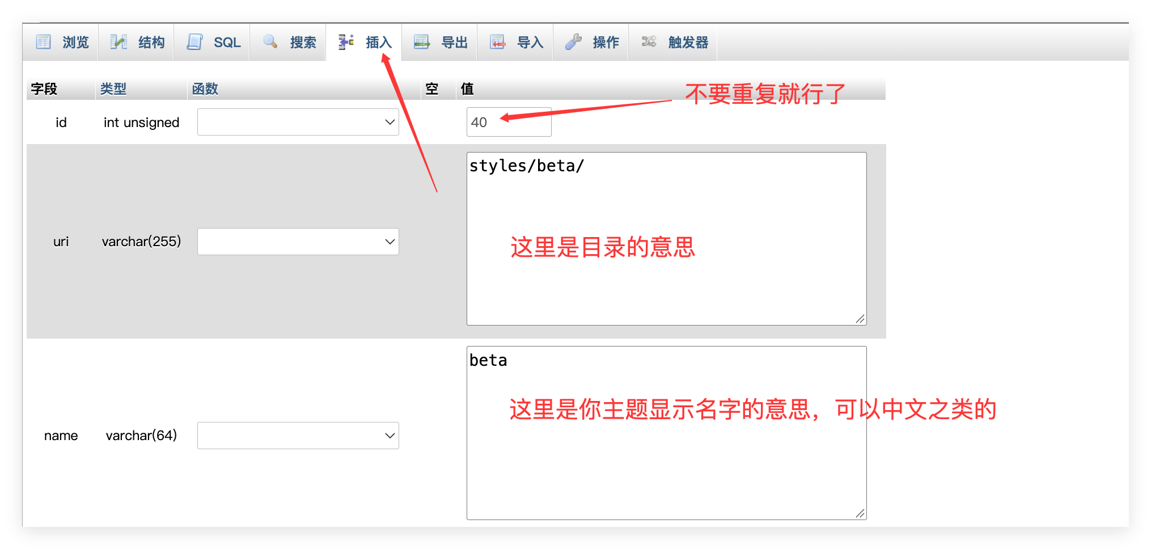Viewport: 1151px width, 549px height.
Task: Open the 导出 tab
Action: (x=439, y=42)
